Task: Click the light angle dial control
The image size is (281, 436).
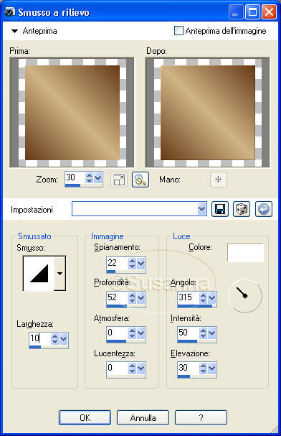Action: (x=245, y=296)
